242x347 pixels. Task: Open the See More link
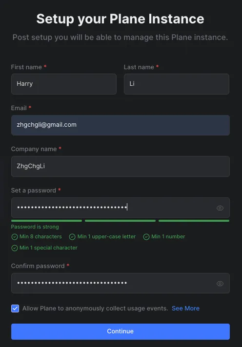tap(185, 308)
